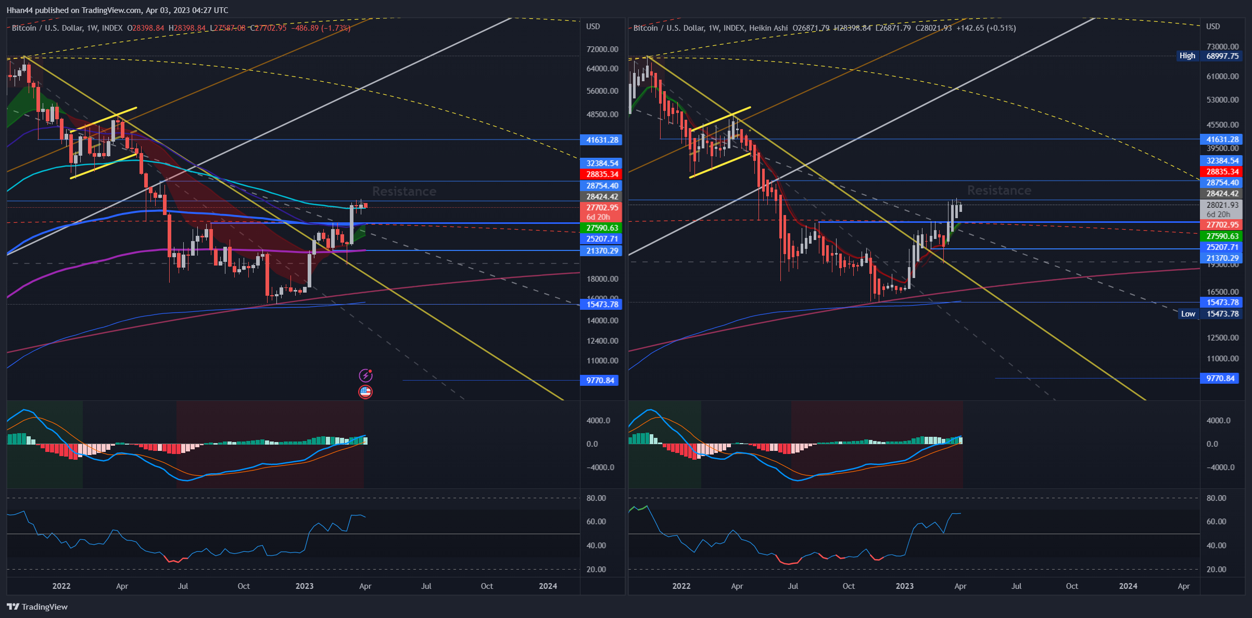The image size is (1252, 618).
Task: Select the 25207.71 price label on the left chart
Action: click(x=601, y=238)
